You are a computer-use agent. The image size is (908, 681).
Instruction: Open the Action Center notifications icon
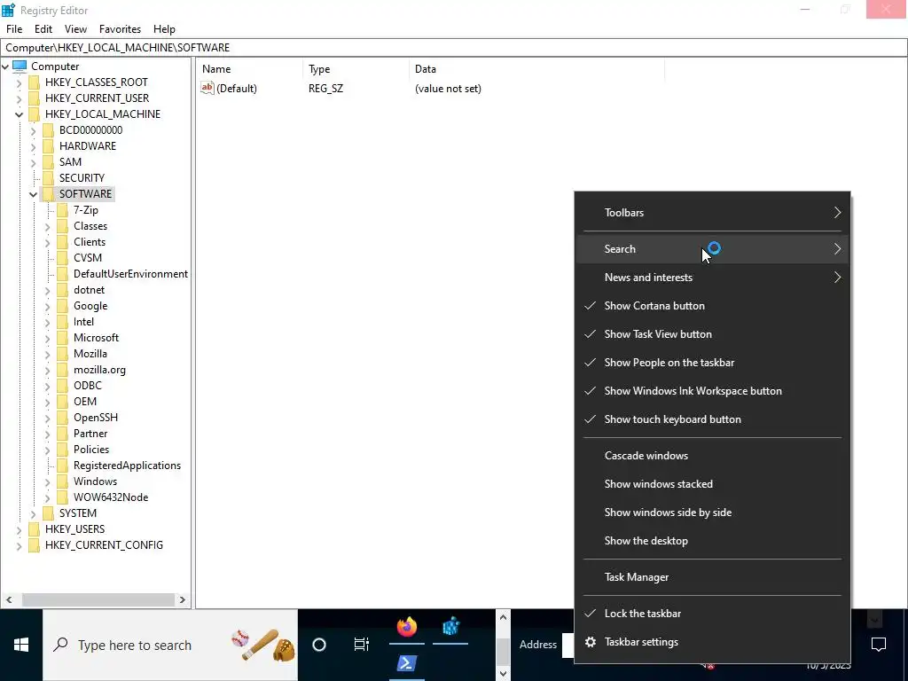(879, 645)
